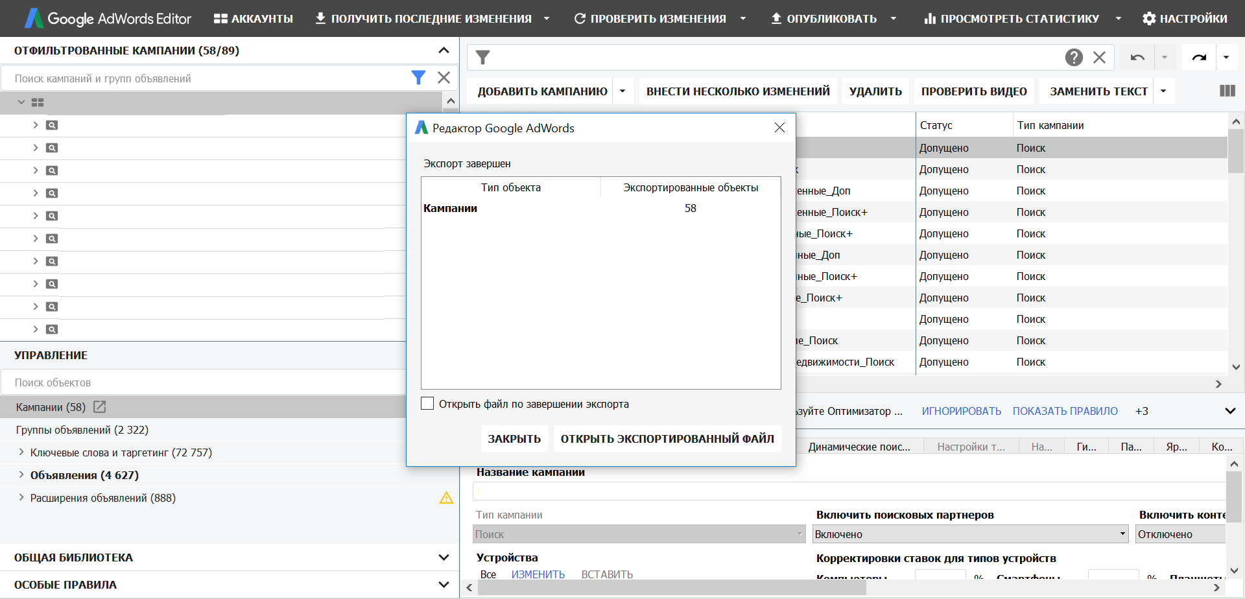The height and width of the screenshot is (599, 1245).
Task: Open the 'ДОБАВИТЬ КАМПАНИЮ' dropdown arrow
Action: (x=622, y=91)
